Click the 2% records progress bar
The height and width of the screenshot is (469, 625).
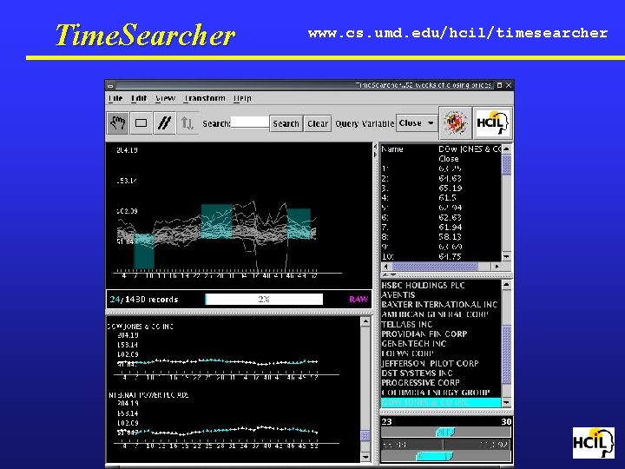[x=264, y=299]
